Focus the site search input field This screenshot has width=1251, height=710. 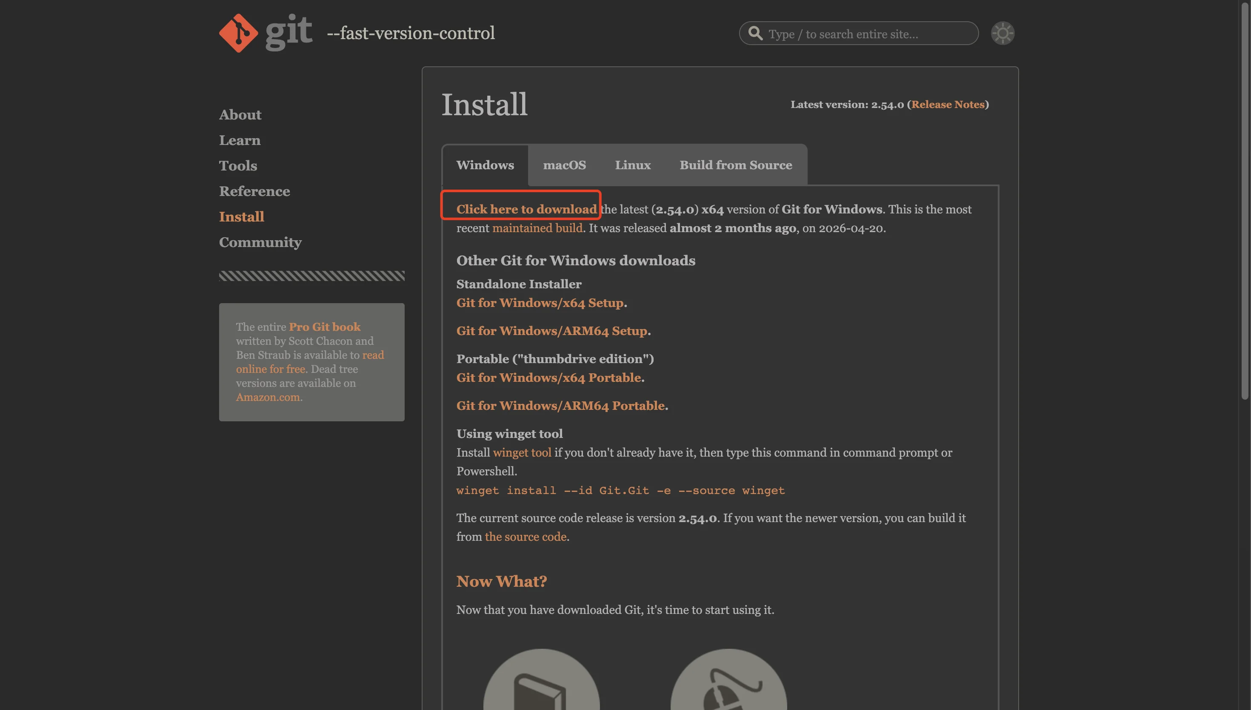[x=859, y=33]
